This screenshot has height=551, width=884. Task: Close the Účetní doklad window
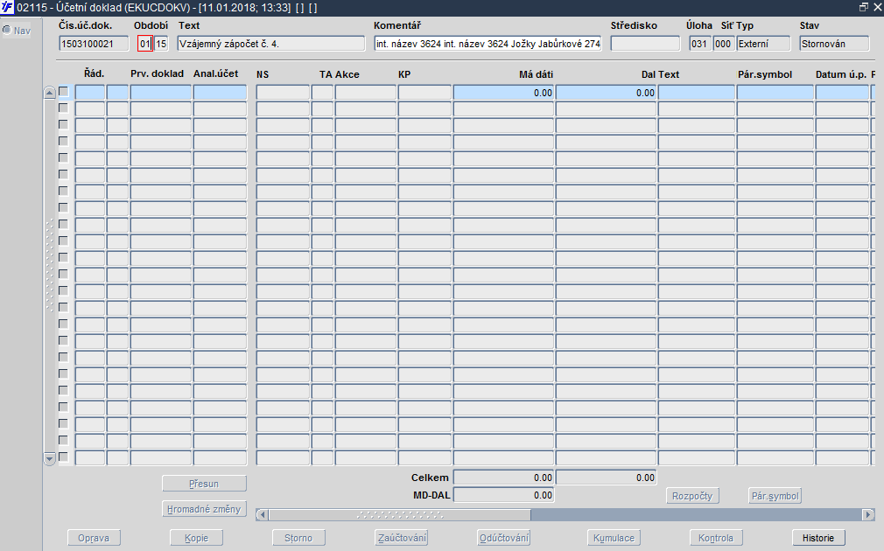pyautogui.click(x=877, y=7)
